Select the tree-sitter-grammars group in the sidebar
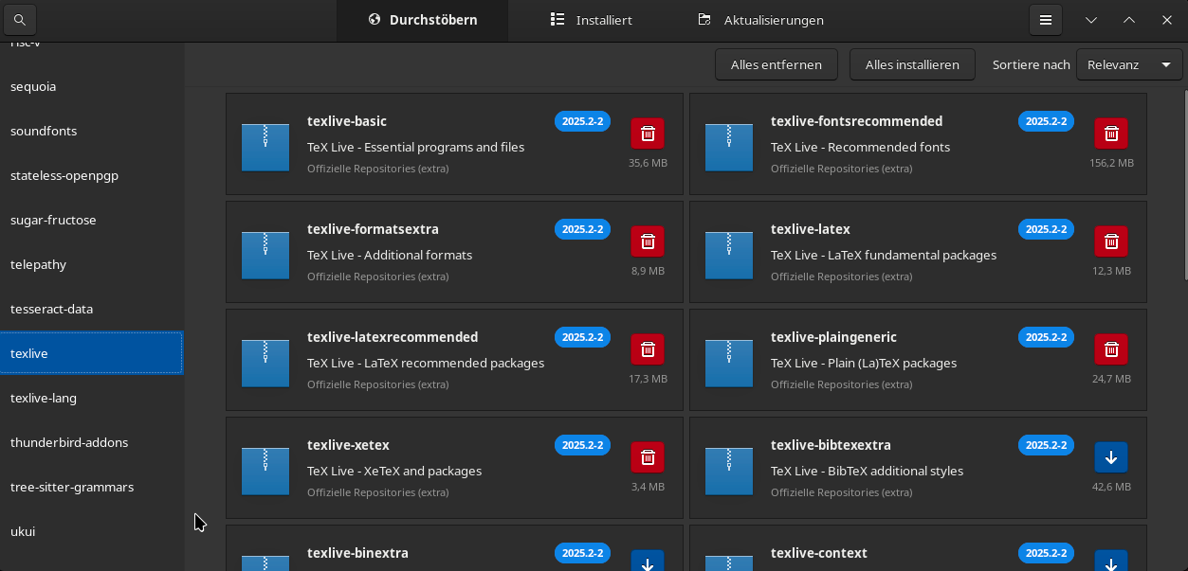This screenshot has width=1188, height=571. [91, 487]
